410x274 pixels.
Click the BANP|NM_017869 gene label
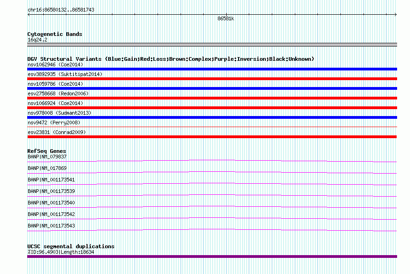tap(47, 168)
